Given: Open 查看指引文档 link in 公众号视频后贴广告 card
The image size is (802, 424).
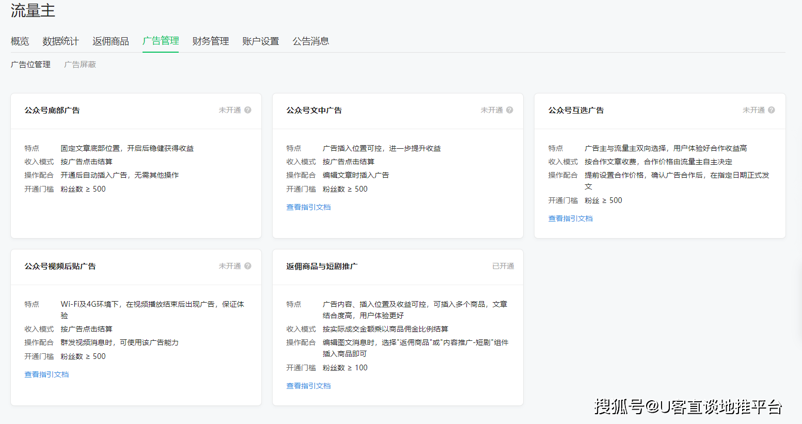Looking at the screenshot, I should [46, 374].
